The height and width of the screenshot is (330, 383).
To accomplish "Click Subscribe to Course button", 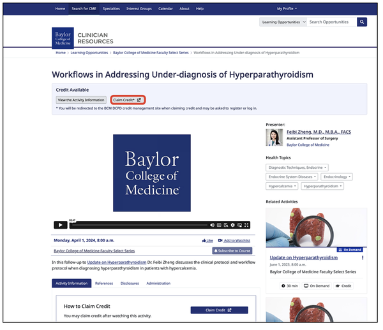I will 232,251.
